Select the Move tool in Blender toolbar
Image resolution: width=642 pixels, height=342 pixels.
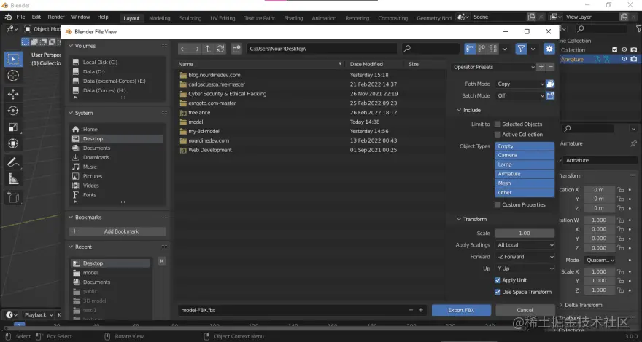pos(13,94)
